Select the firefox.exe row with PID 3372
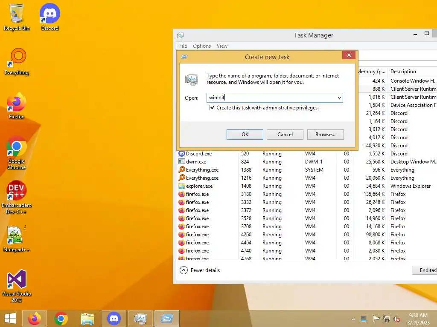The width and height of the screenshot is (437, 327). 307,210
